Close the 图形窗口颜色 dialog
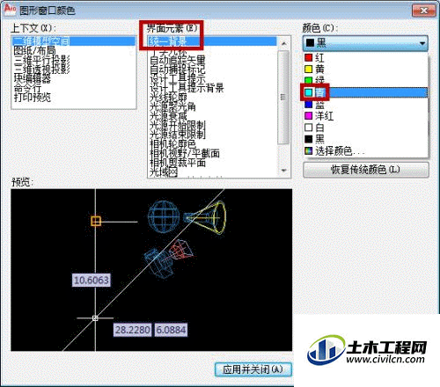Viewport: 440px width, 387px height. pos(423,11)
